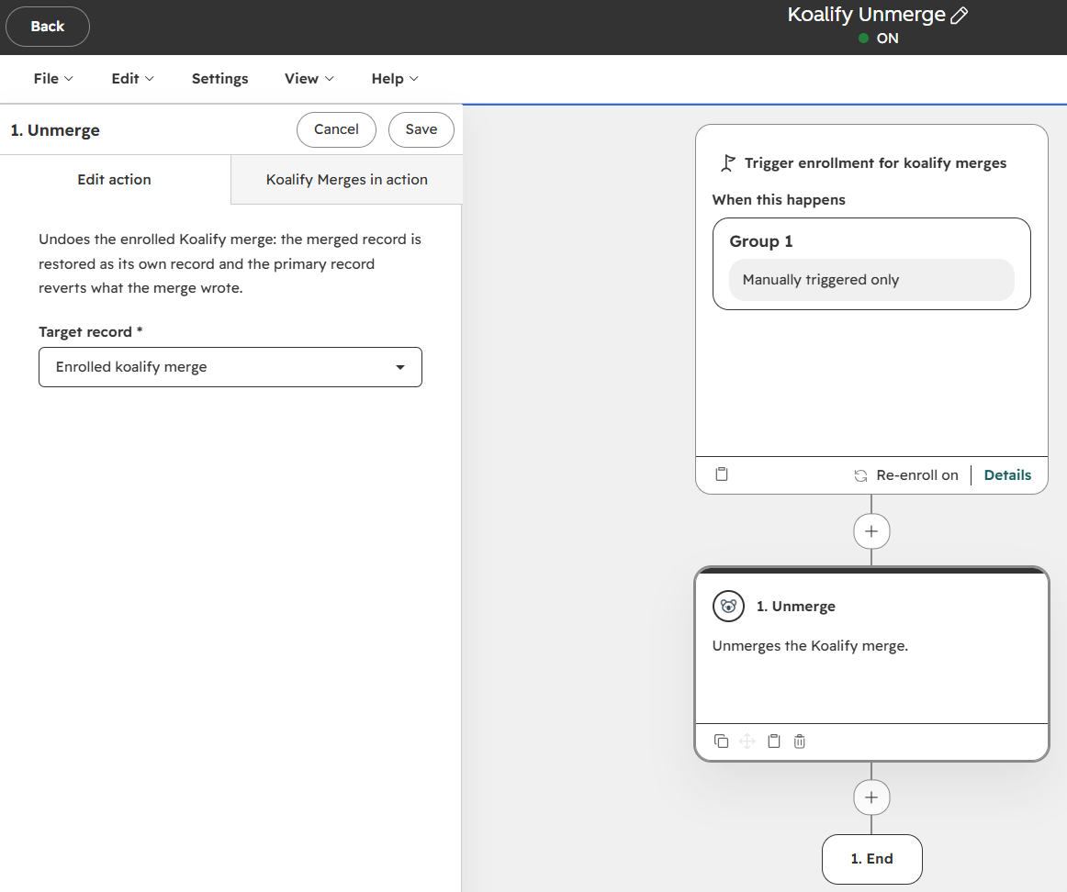The image size is (1067, 892).
Task: Open the Target record dropdown
Action: tap(230, 367)
